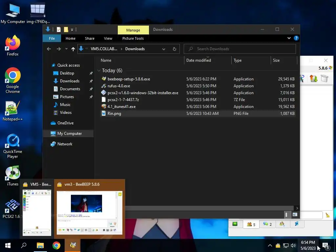Image resolution: width=336 pixels, height=252 pixels.
Task: Open BeeBEEP users tab showing 5
Action: [251, 224]
